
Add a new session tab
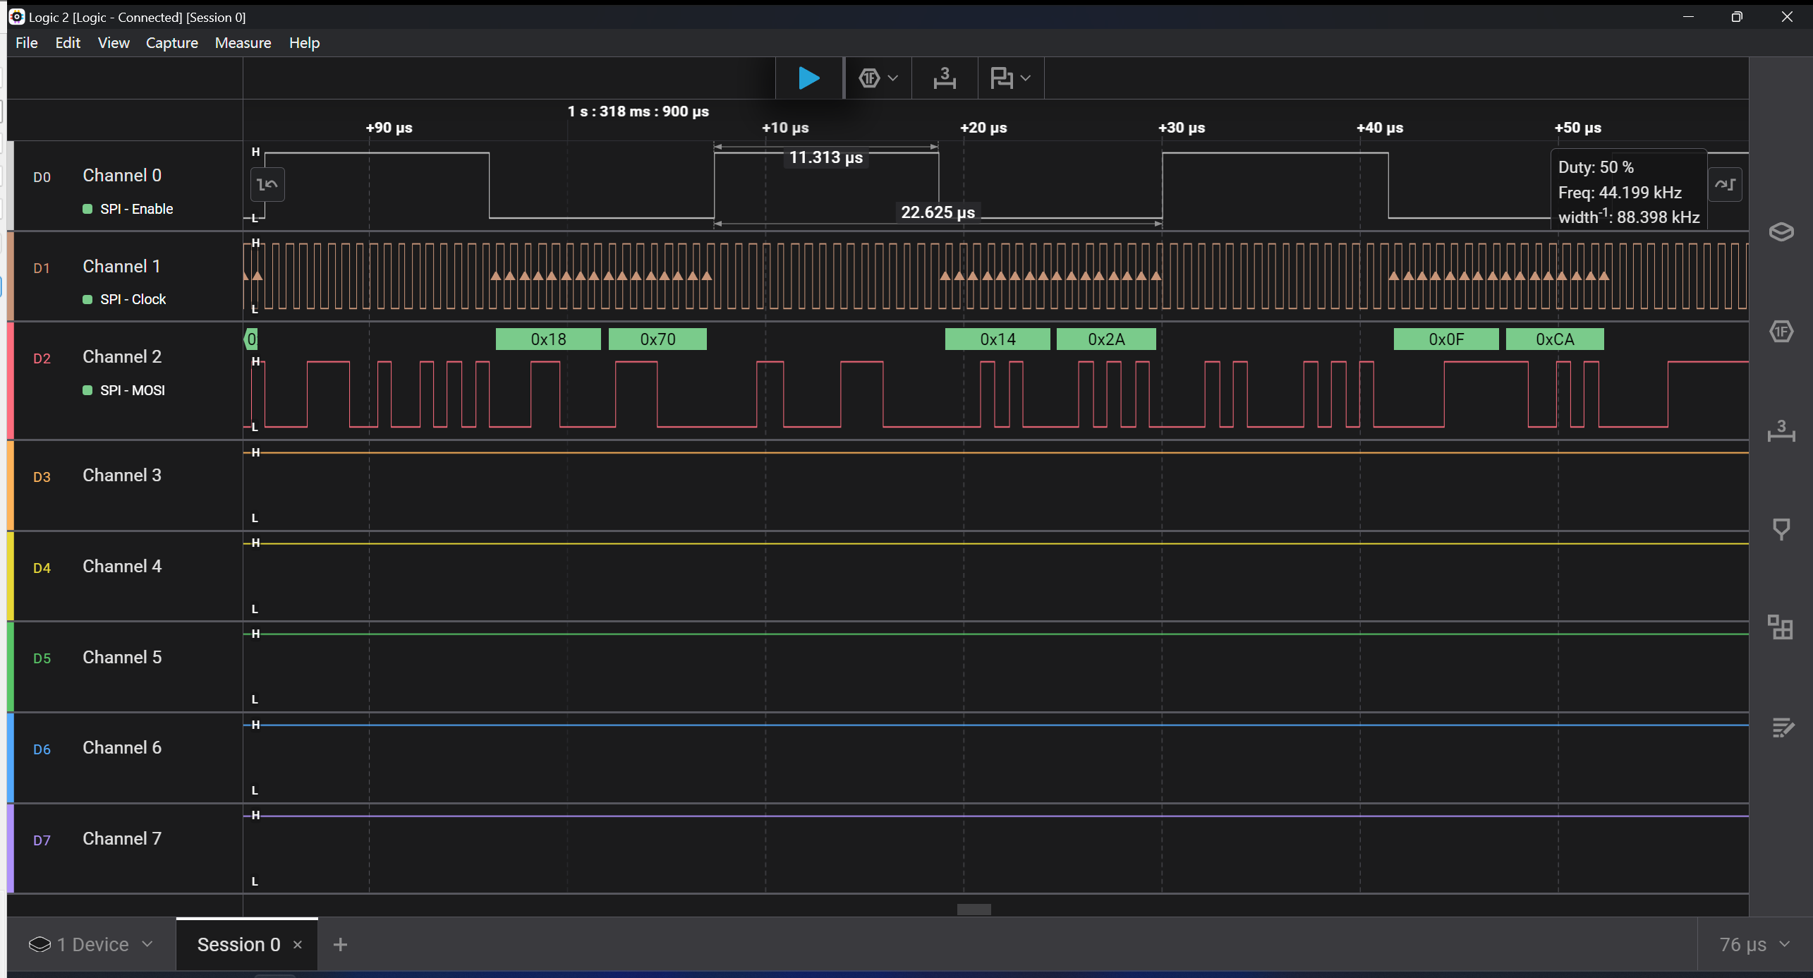pyautogui.click(x=340, y=945)
